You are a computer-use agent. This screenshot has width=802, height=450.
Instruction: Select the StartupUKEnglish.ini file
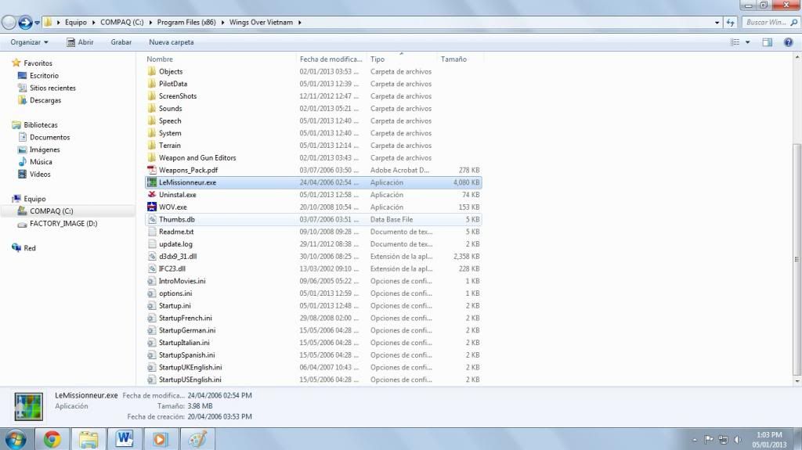[190, 367]
